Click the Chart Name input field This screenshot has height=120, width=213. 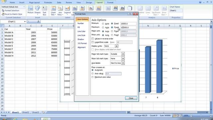176,10
